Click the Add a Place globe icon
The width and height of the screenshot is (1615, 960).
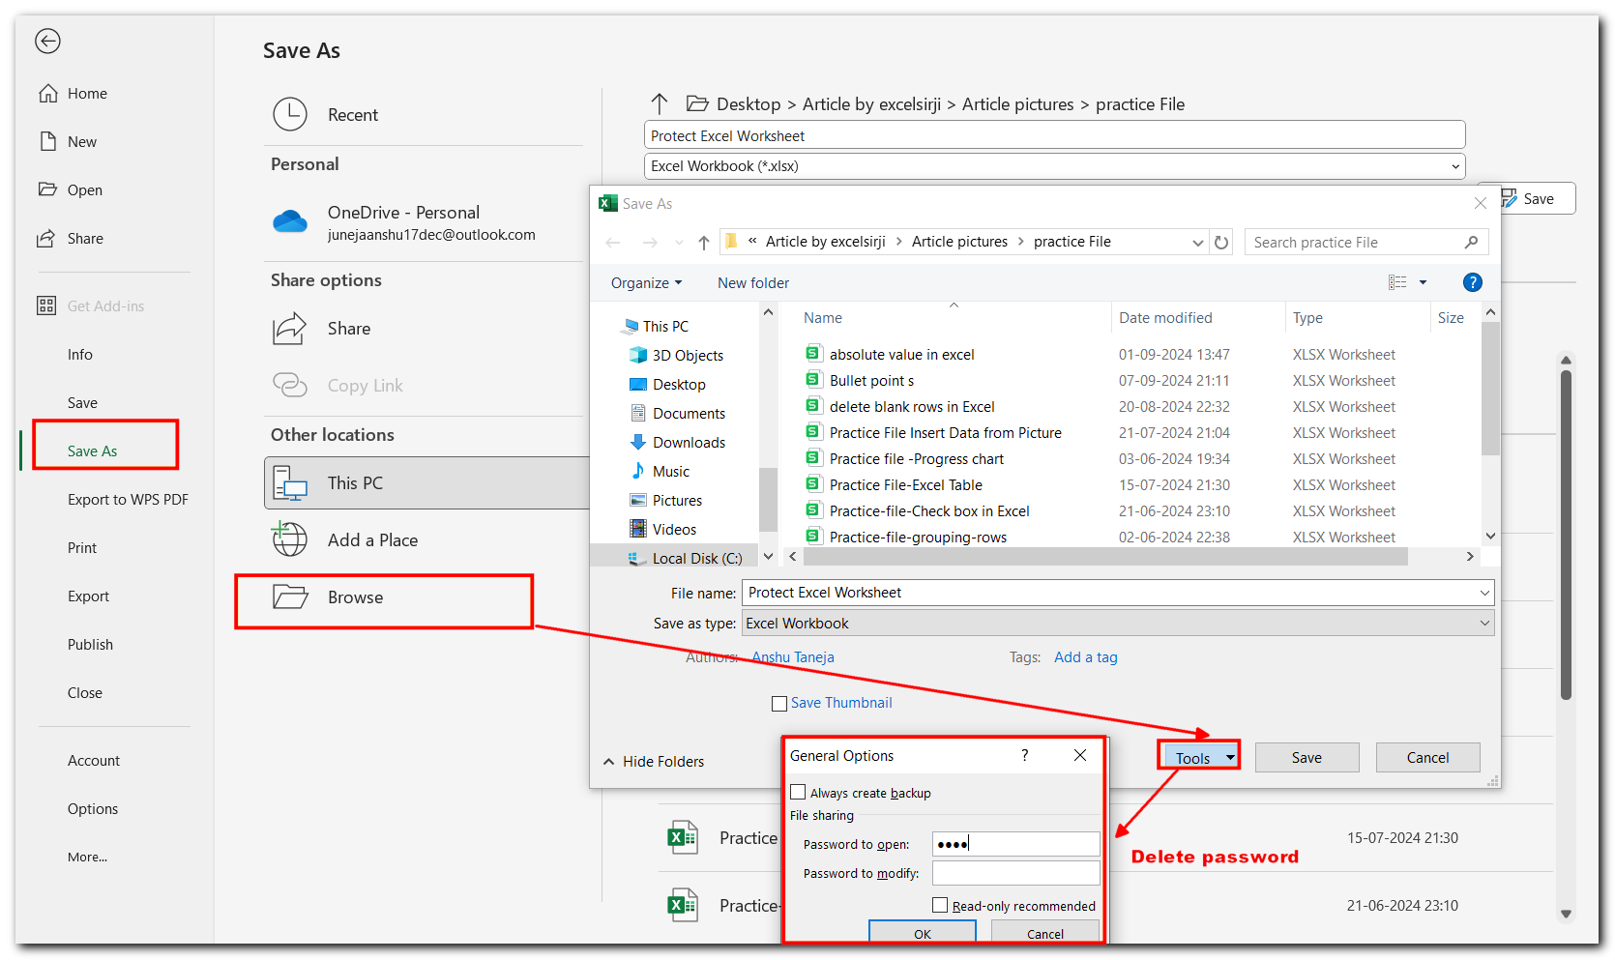point(289,539)
